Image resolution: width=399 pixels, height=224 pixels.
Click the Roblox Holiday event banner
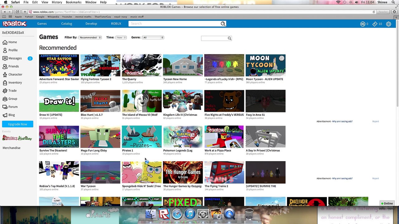click(x=17, y=138)
